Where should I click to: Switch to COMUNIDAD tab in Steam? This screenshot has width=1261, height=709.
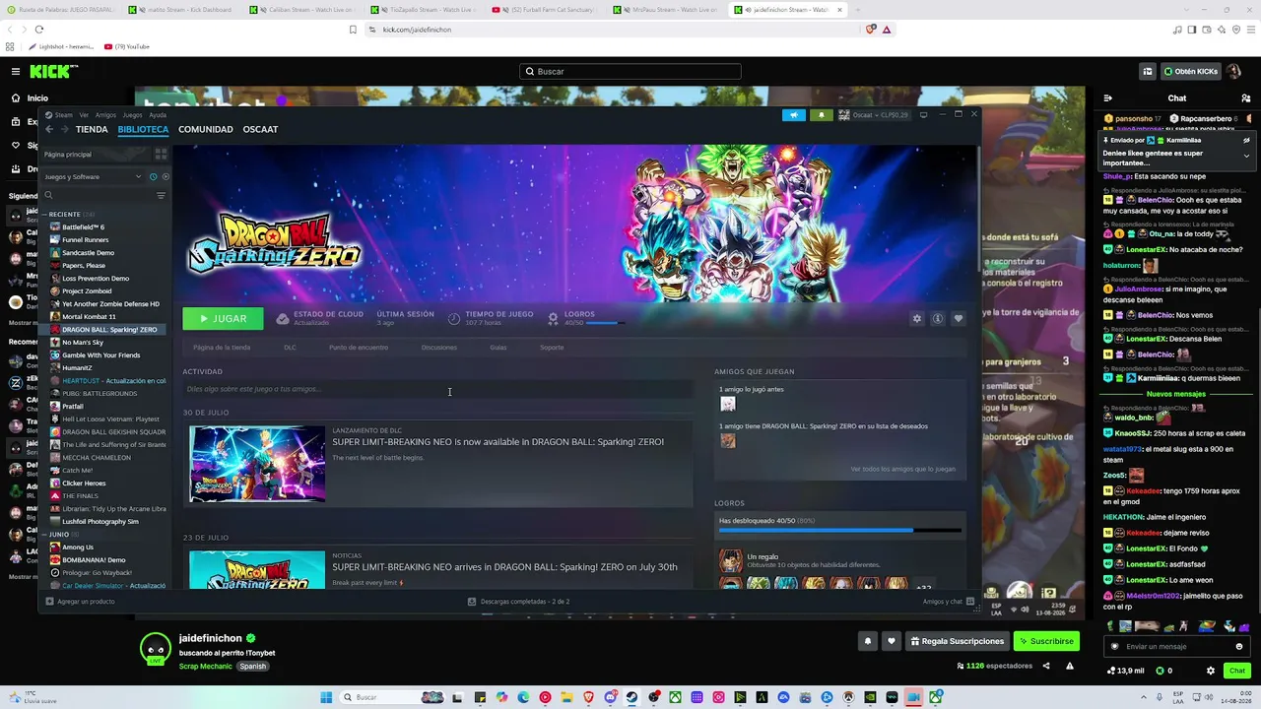pyautogui.click(x=206, y=129)
